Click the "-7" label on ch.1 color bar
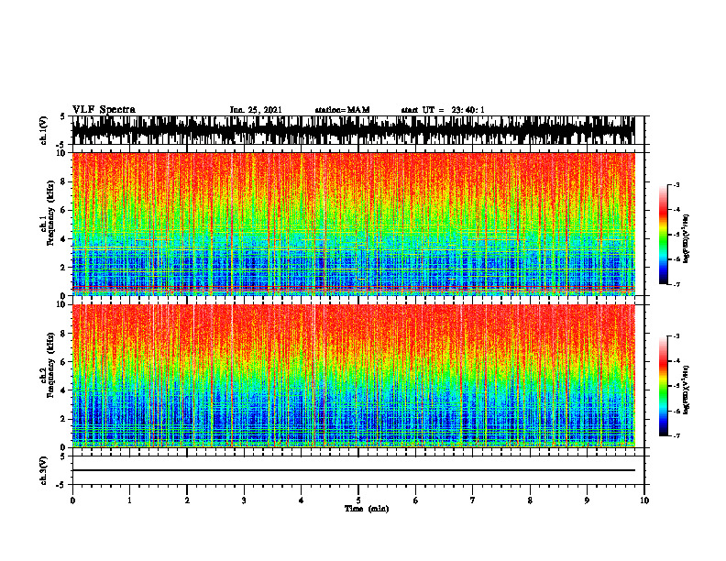This screenshot has width=726, height=561. click(676, 284)
